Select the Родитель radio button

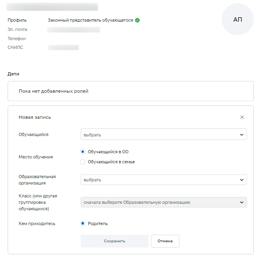(83, 223)
